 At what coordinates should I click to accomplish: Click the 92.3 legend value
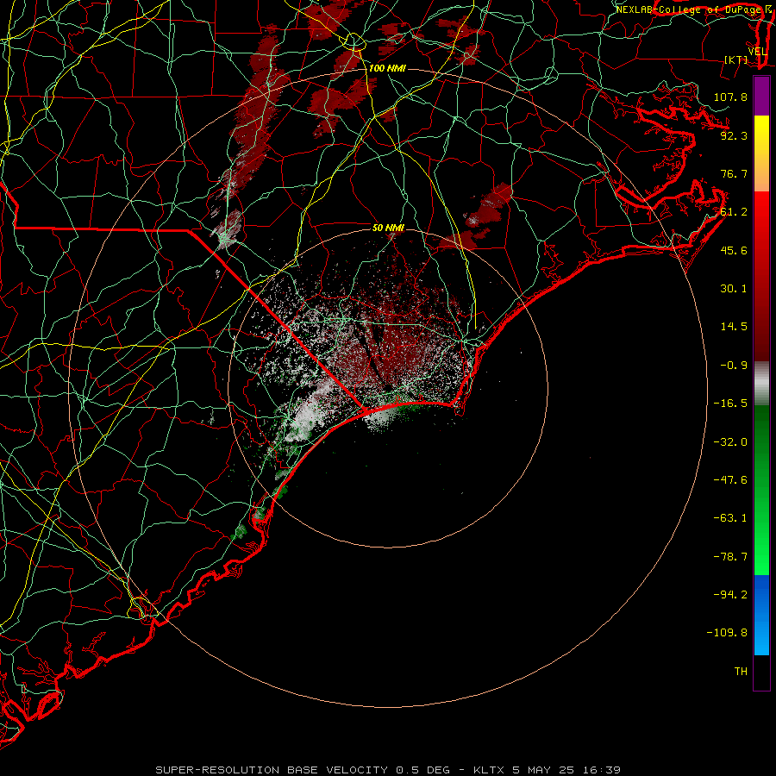tap(734, 135)
